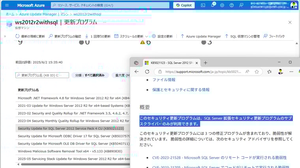Click the Copilot button
The image size is (300, 168).
184,5
